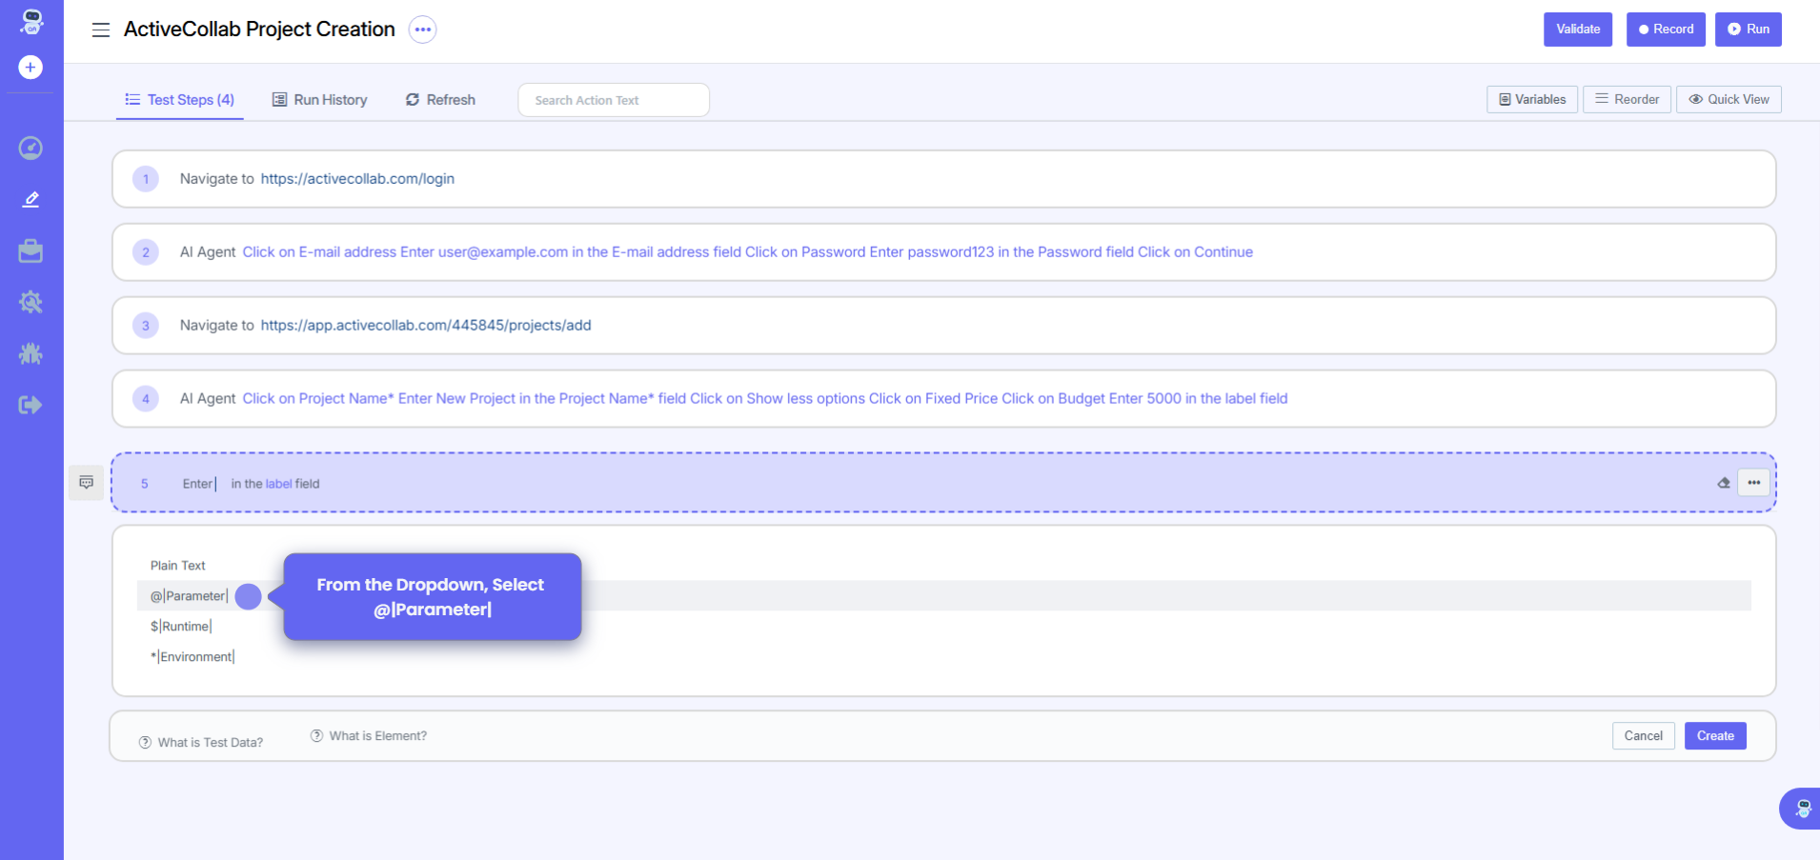
Task: Toggle the hamburger menu next to title
Action: point(101,30)
